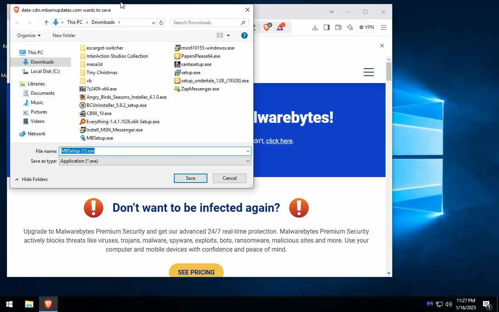
Task: Expand the address bar previous locations dropdown
Action: coord(154,23)
